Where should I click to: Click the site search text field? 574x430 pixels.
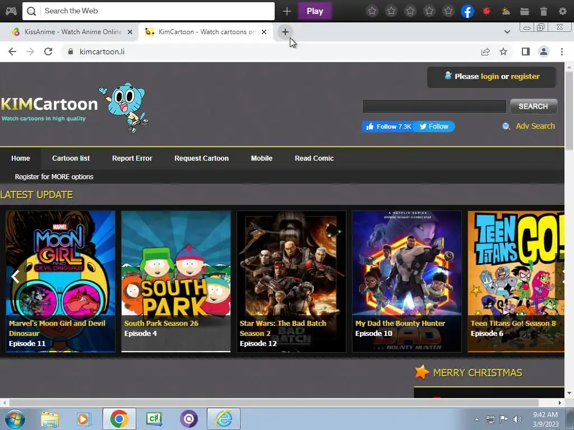[434, 106]
